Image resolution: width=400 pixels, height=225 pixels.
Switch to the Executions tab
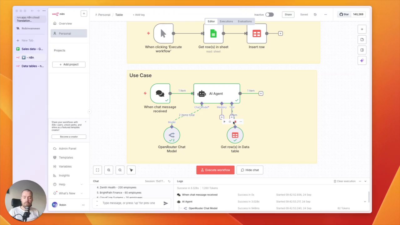coord(226,22)
